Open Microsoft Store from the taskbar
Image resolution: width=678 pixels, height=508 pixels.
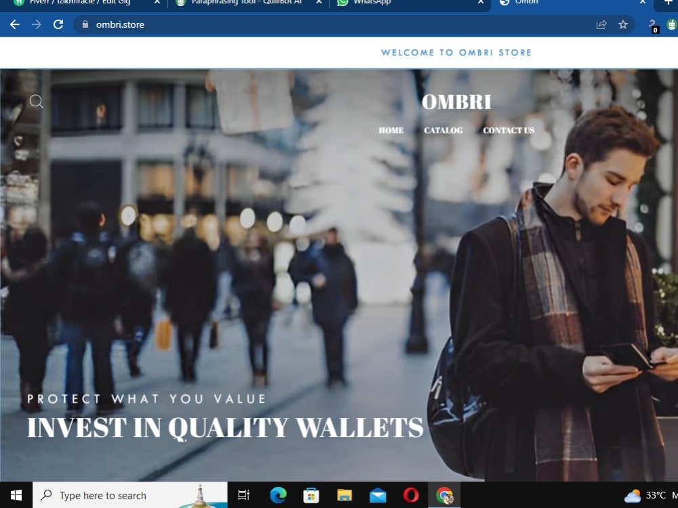(311, 495)
